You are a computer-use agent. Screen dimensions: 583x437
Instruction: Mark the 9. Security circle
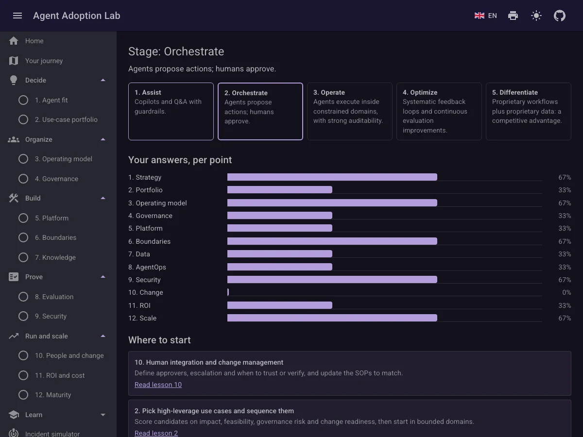tap(23, 316)
